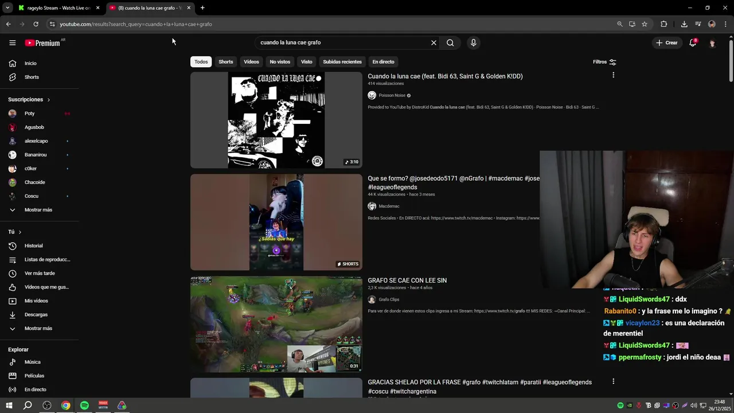This screenshot has width=734, height=413.
Task: Select the Subidas recientes filter chip
Action: (x=342, y=62)
